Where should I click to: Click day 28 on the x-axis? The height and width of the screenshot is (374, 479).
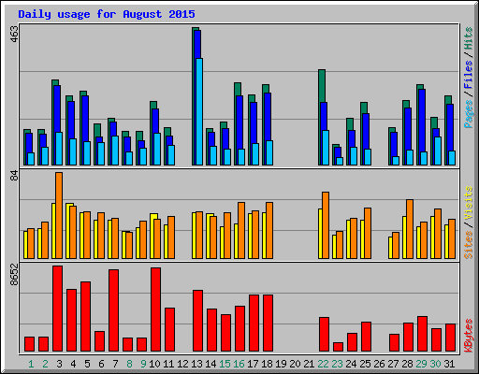[407, 364]
